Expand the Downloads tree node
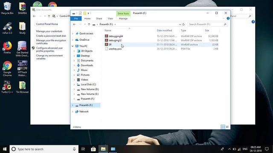Viewport: 273px width, 153px height. tap(74, 65)
